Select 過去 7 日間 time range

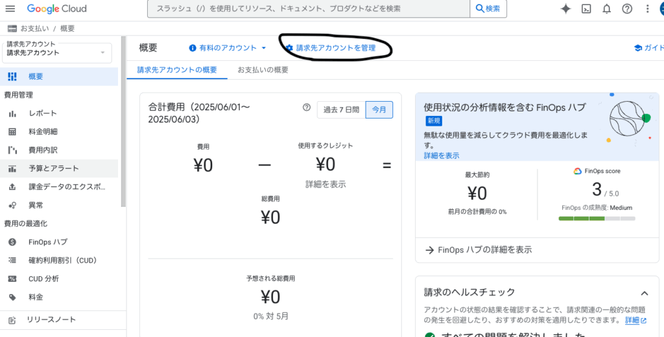tap(341, 110)
